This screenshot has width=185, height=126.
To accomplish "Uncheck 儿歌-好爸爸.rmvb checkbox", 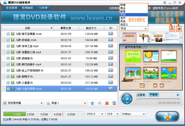I will point(8,40).
